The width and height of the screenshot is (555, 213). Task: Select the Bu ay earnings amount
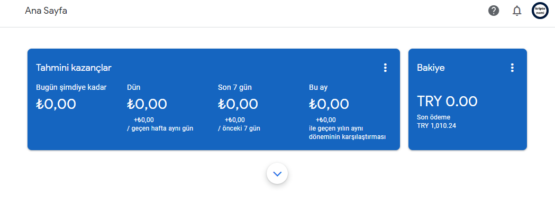pos(329,104)
